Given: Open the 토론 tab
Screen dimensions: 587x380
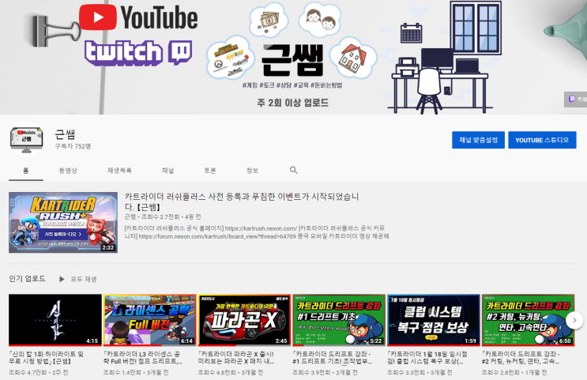Looking at the screenshot, I should click(209, 171).
